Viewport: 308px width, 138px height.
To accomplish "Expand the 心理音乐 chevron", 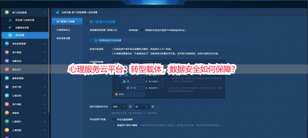I will pyautogui.click(x=45, y=122).
